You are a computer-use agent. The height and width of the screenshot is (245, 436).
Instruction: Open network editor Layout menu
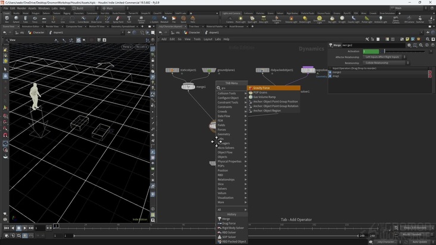pos(208,39)
